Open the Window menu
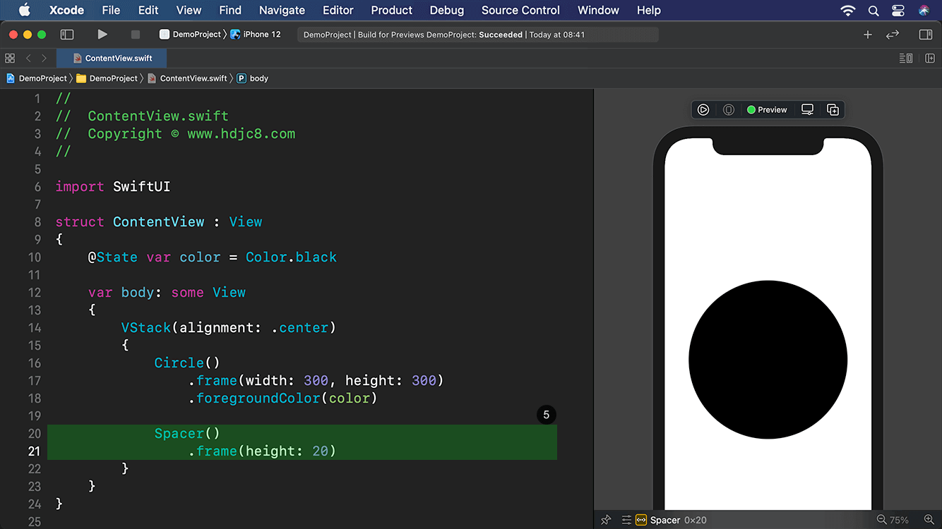Screen dimensions: 942x529 click(598, 10)
